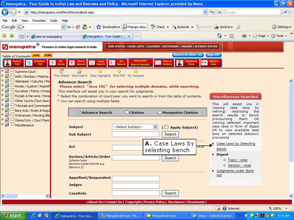
Task: Click the JAVA table of contents icon
Action: (x=36, y=55)
